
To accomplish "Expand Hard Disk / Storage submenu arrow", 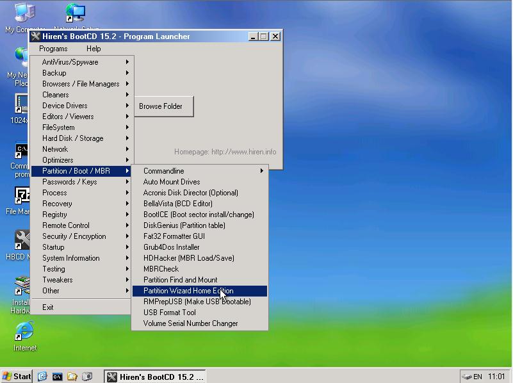I will point(127,138).
